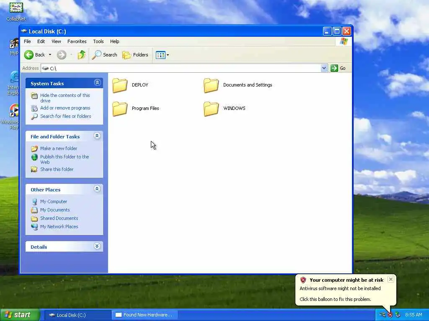The height and width of the screenshot is (321, 429).
Task: Open Shared Documents from Other Places
Action: tap(59, 218)
